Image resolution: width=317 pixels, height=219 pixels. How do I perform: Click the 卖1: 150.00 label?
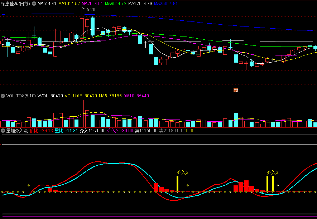pyautogui.click(x=146, y=131)
